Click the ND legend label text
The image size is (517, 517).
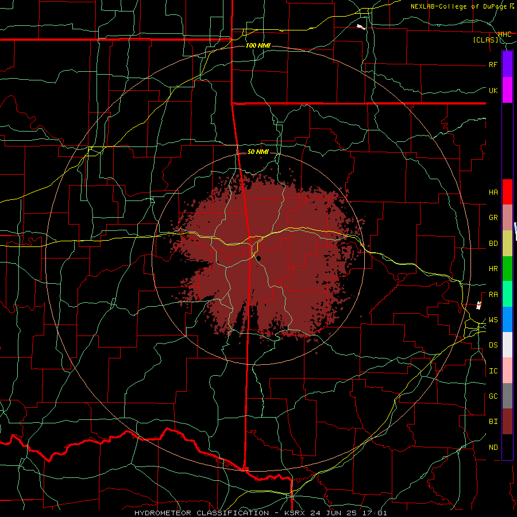point(493,447)
